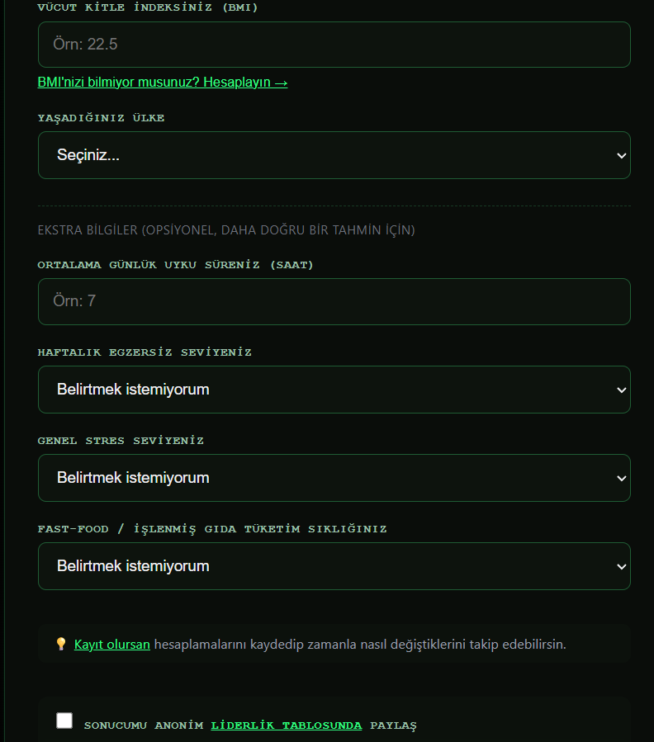Viewport: 654px width, 742px height.
Task: Click the BMI input field showing Örn: 22.5
Action: coord(334,45)
